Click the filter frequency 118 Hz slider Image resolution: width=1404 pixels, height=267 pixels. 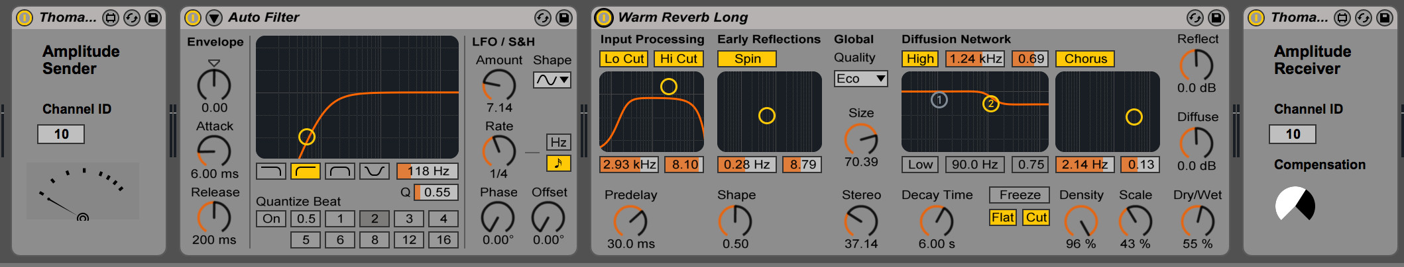click(428, 171)
